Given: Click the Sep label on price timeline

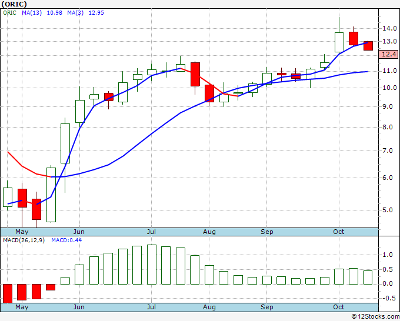Looking at the screenshot, I should click(267, 232).
